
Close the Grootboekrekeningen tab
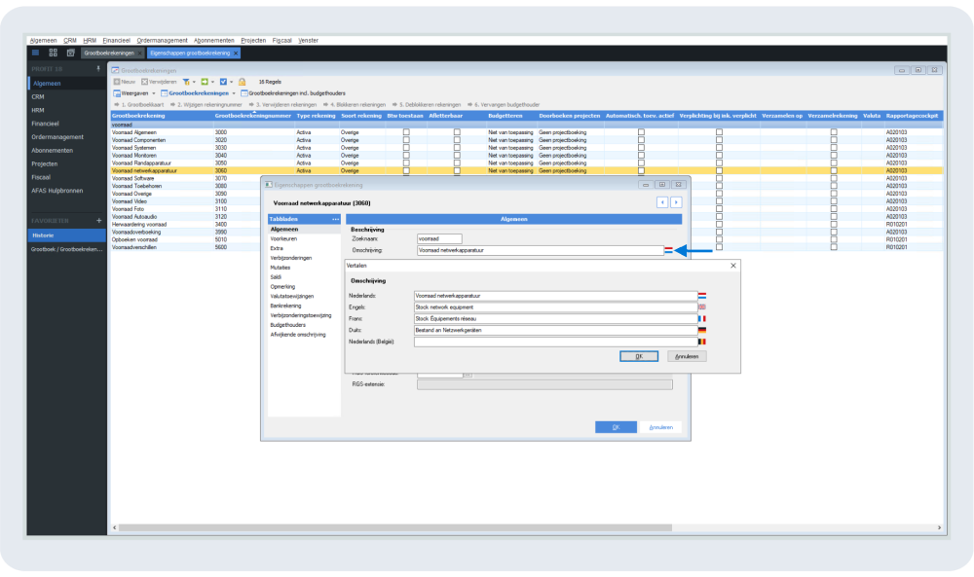tap(139, 54)
